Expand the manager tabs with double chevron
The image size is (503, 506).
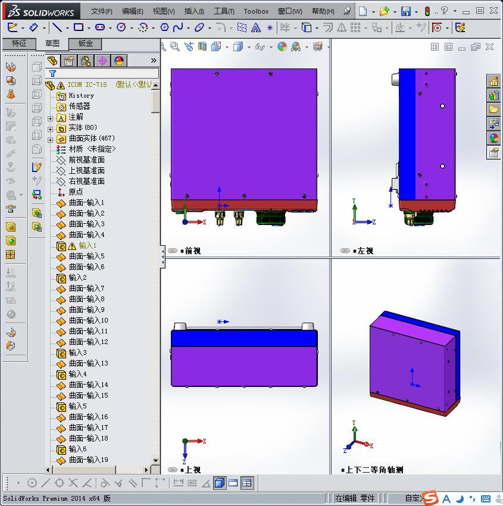point(154,60)
